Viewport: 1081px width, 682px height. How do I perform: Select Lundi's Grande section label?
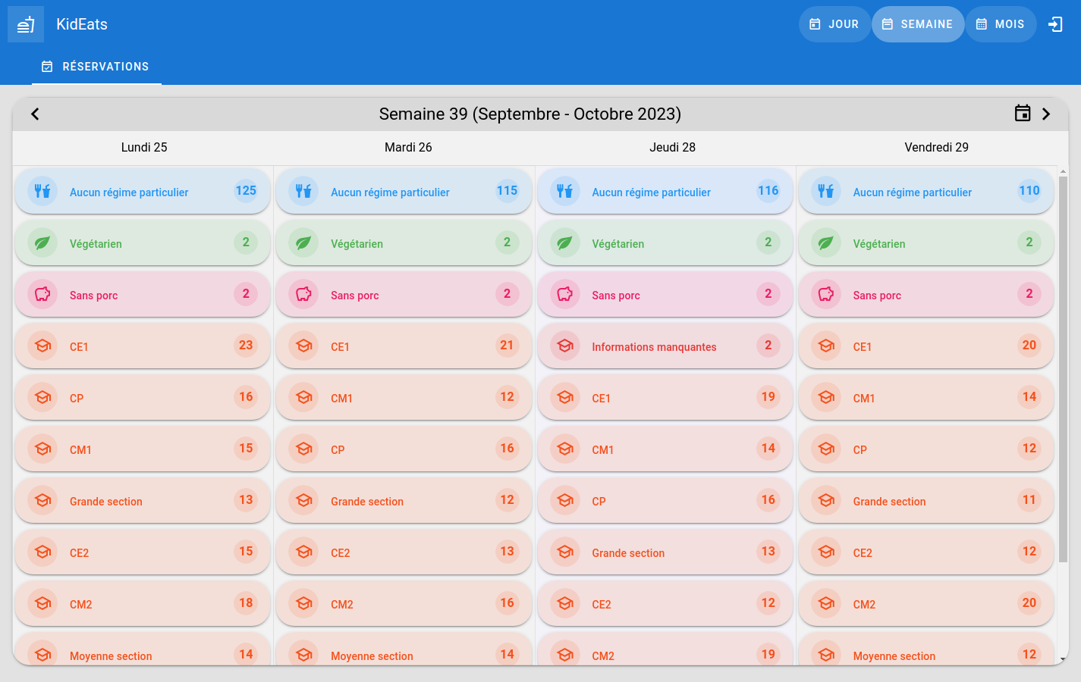(106, 502)
